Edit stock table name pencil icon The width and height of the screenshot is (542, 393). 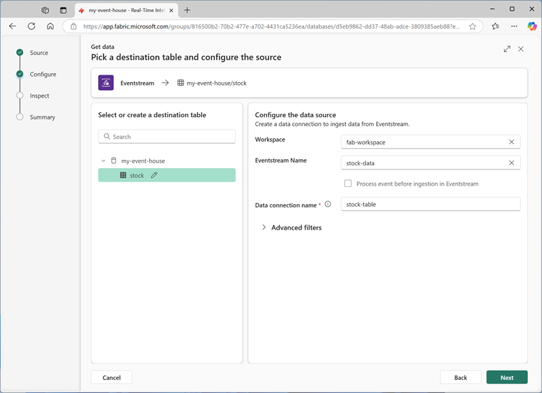pyautogui.click(x=154, y=175)
